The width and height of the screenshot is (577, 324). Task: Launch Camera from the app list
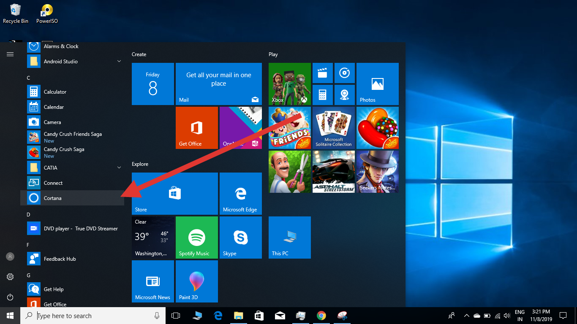[x=72, y=122]
